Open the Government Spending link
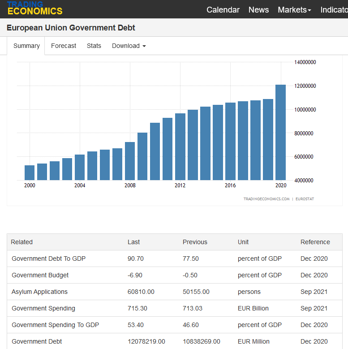Image resolution: width=348 pixels, height=349 pixels. pyautogui.click(x=43, y=308)
